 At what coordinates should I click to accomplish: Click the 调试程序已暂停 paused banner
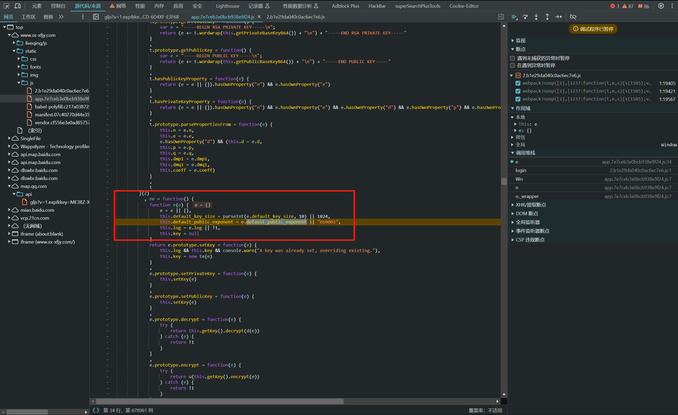593,29
